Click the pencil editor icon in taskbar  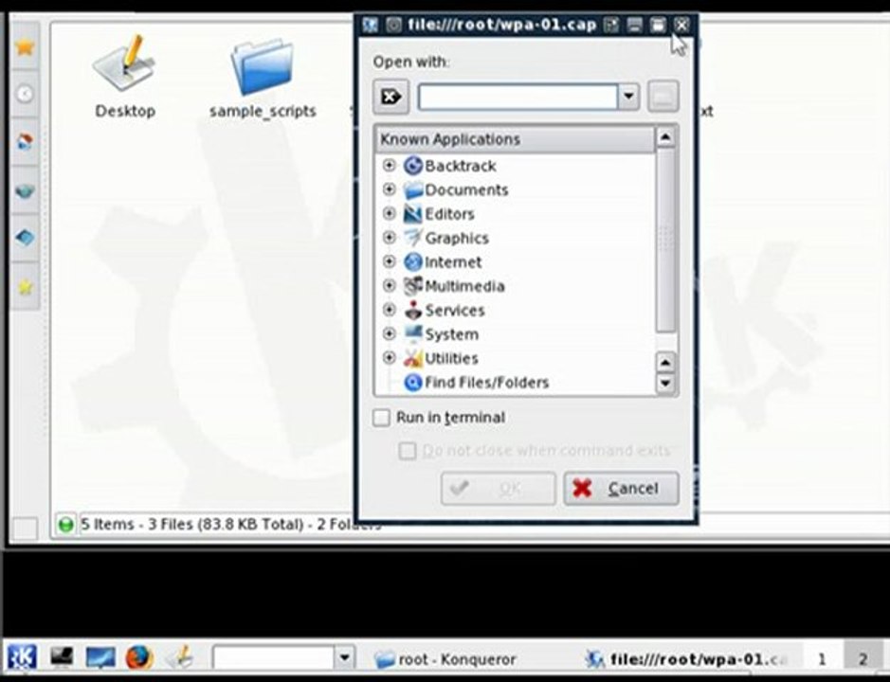pos(181,657)
